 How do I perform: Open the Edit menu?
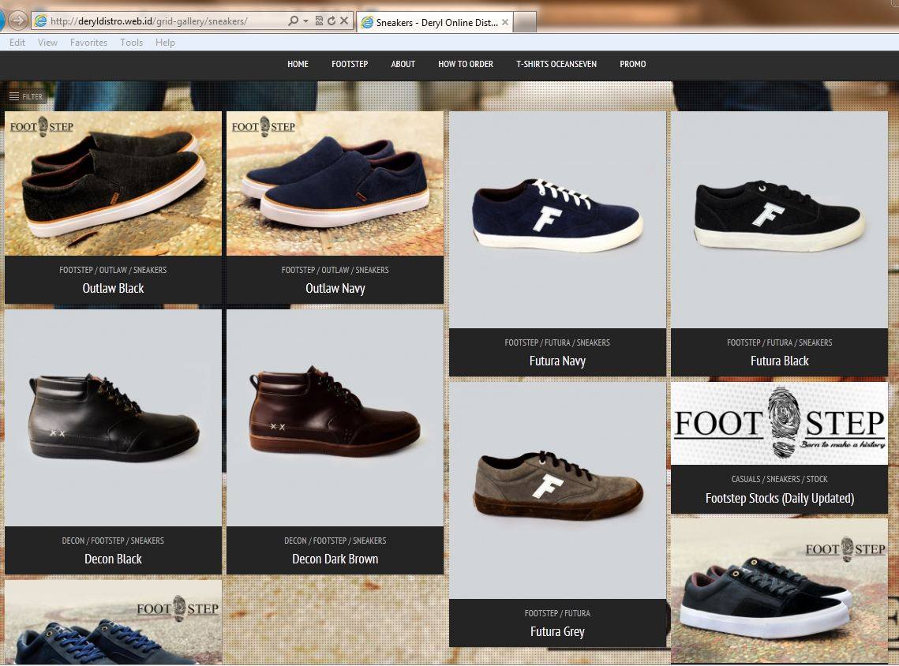coord(17,43)
